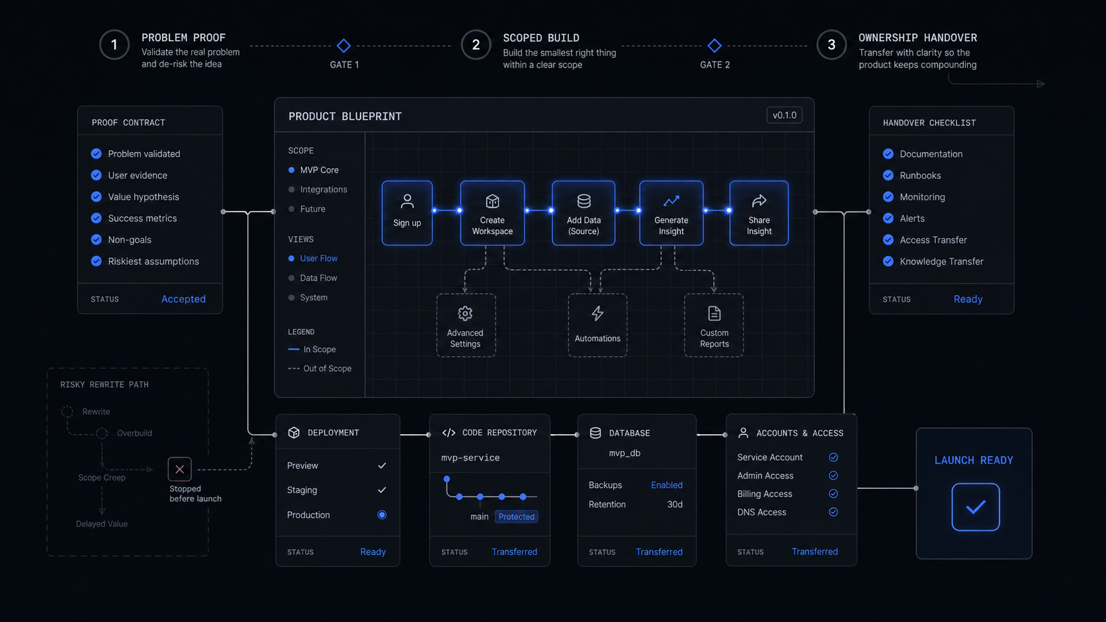This screenshot has width=1106, height=622.
Task: Select the Integrations scope option
Action: pos(318,190)
